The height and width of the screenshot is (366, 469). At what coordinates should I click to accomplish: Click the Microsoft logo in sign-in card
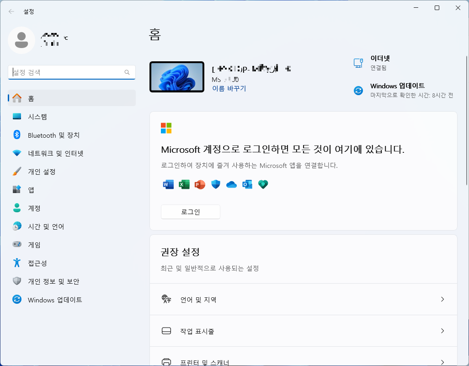[166, 128]
